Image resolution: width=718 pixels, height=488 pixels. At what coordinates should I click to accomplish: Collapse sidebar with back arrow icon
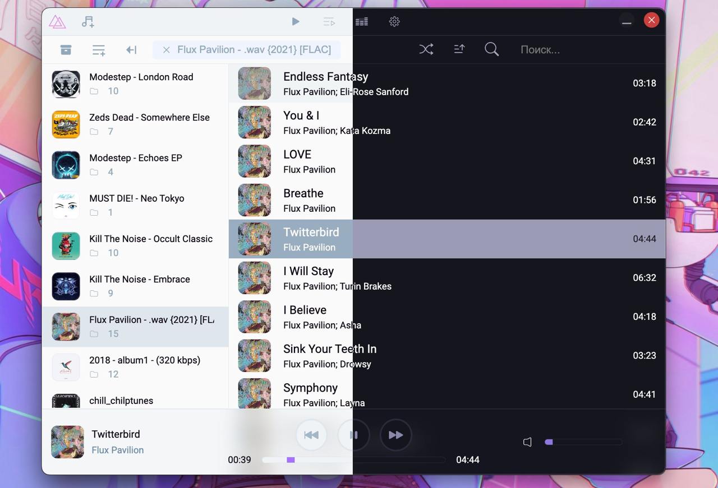[x=131, y=50]
